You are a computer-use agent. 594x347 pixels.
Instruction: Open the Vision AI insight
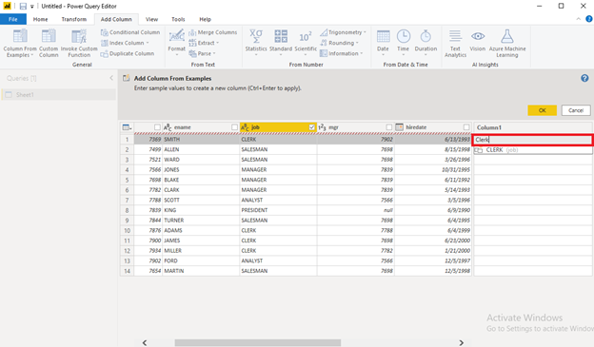tap(478, 41)
